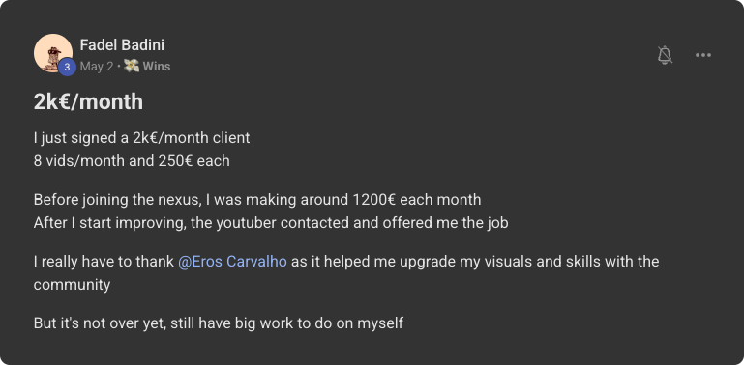This screenshot has width=744, height=365.
Task: Toggle the post notification bell
Action: [665, 55]
